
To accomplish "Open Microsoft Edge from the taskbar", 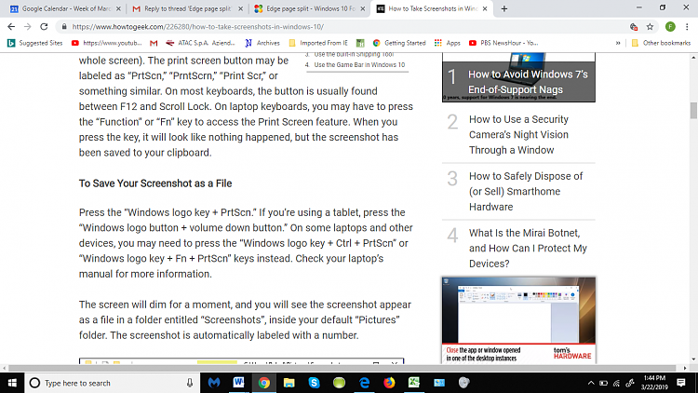I will pyautogui.click(x=364, y=383).
